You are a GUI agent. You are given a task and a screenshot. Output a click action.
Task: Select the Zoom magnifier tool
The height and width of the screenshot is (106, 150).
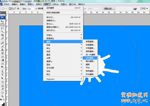coord(2,96)
